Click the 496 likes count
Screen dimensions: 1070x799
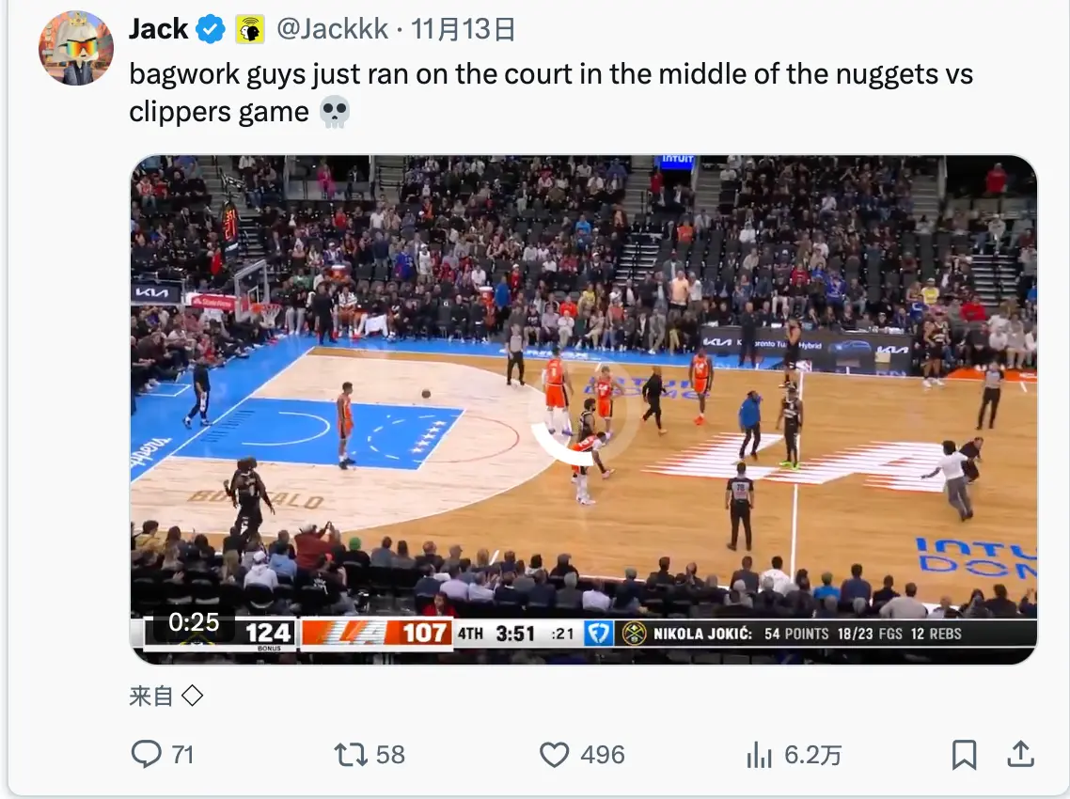click(603, 756)
